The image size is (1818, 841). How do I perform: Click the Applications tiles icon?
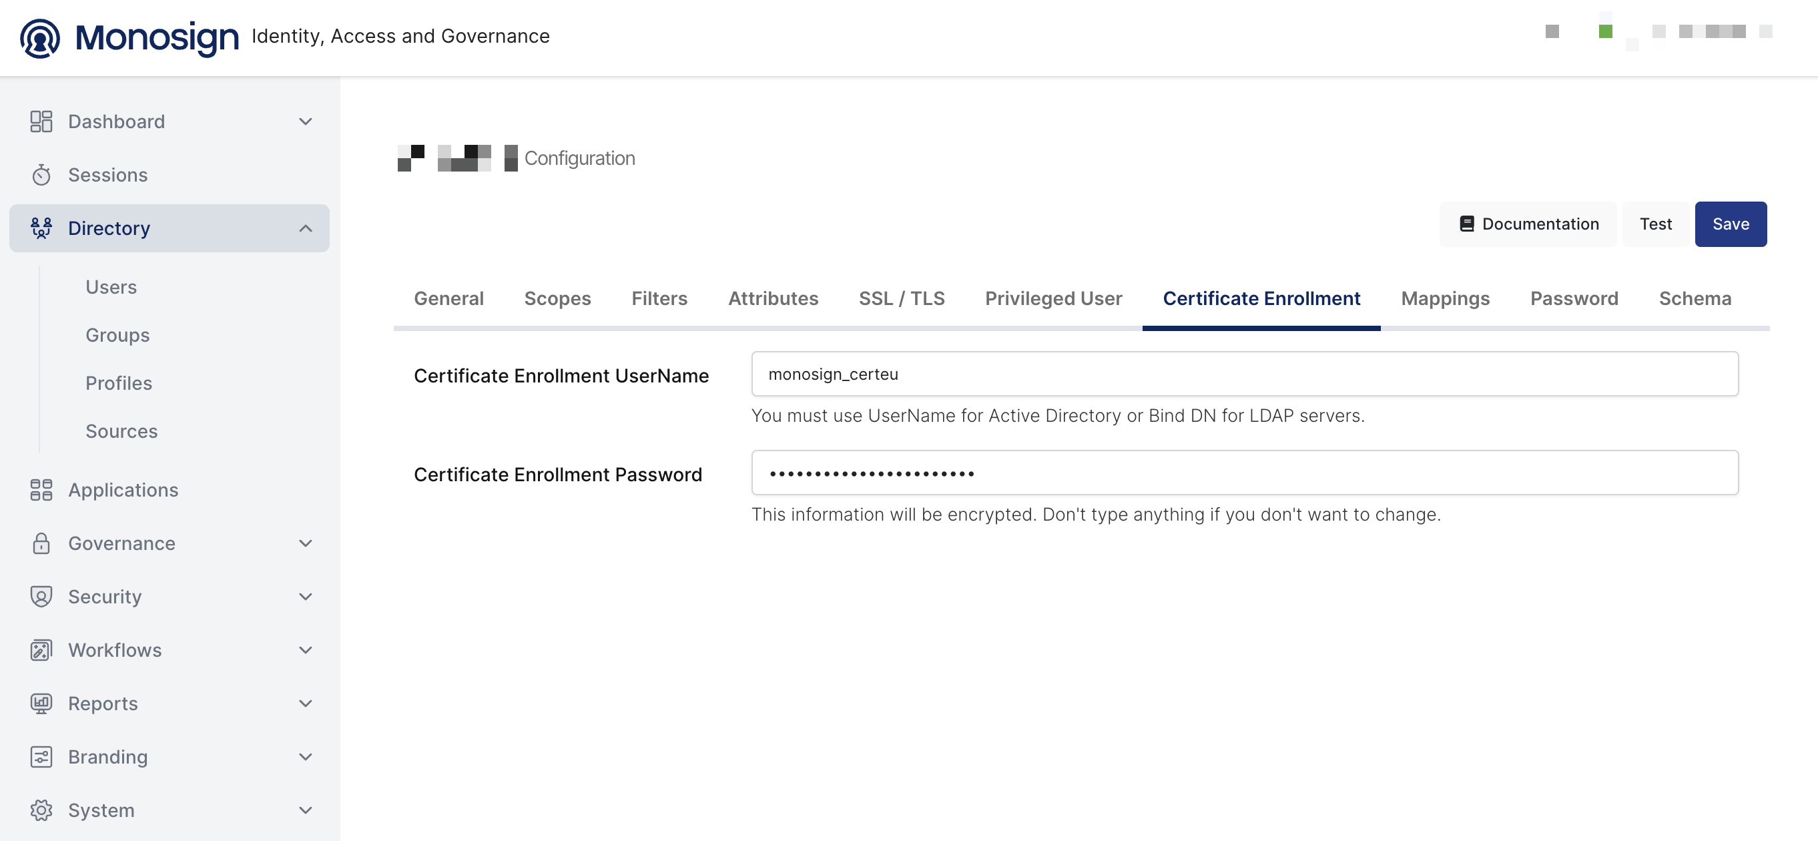41,490
